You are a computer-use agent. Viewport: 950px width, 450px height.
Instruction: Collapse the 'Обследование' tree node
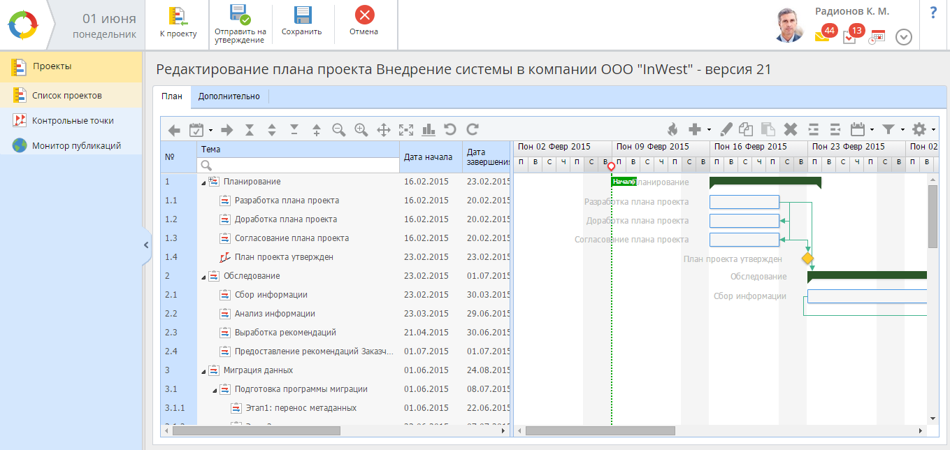[x=204, y=277]
